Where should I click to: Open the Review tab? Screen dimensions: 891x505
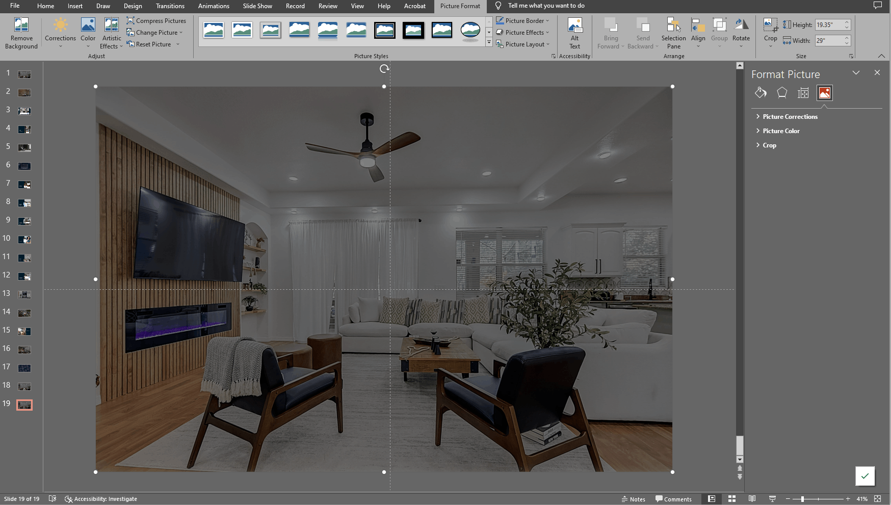(x=328, y=6)
